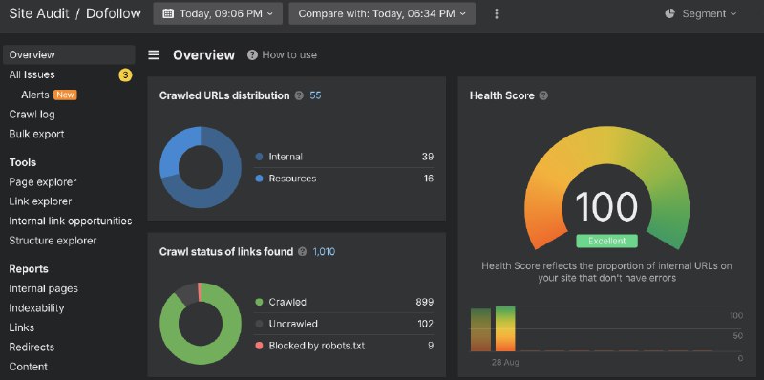Open Internal link opportunities tool
The image size is (764, 380).
pos(70,222)
